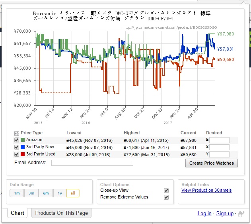Click the Log in link

click(204, 214)
